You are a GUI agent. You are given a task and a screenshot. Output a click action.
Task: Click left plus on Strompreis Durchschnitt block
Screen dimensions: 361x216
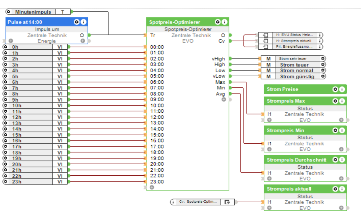[269, 179]
